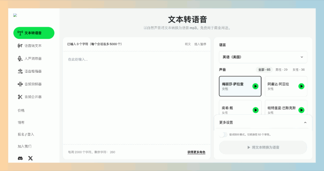This screenshot has width=324, height=171.
Task: Click the broken logo image in sidebar
Action: point(15,15)
